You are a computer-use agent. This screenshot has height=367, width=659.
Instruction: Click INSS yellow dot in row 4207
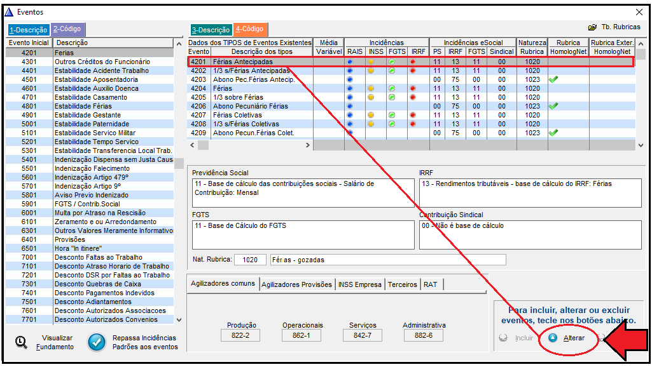tap(371, 115)
